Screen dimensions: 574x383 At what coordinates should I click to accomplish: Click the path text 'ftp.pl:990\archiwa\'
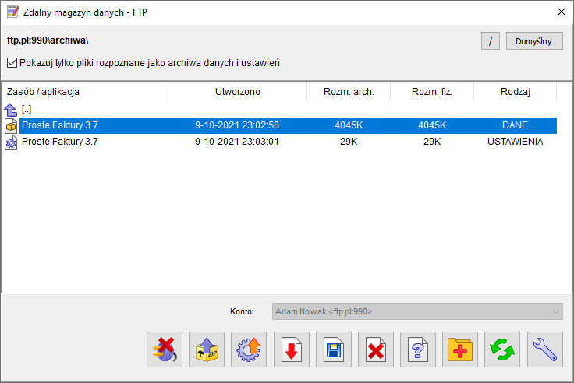48,40
